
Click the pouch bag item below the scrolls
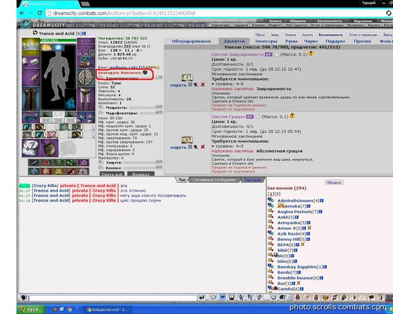[x=49, y=148]
